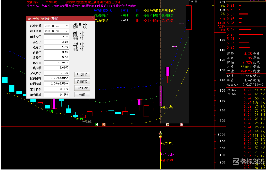Image resolution: width=267 pixels, height=170 pixels.
Task: Click ★反攻3号 label in lower indicator pane
Action: point(166,143)
